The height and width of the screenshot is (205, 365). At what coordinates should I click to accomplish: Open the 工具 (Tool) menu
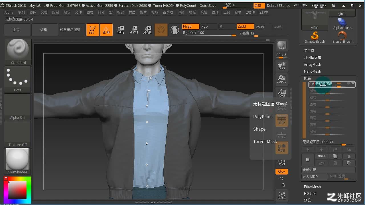tap(227, 12)
